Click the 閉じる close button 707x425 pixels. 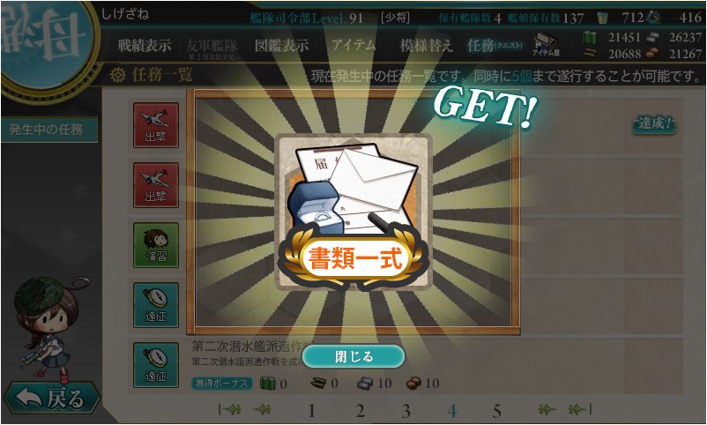click(353, 356)
